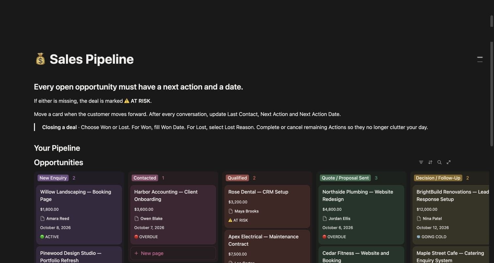Screen dimensions: 494x263
Task: Open the filter icon above Opportunities board
Action: pyautogui.click(x=421, y=162)
